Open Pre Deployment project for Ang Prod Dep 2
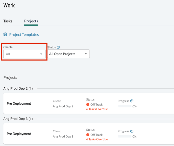This screenshot has height=146, width=174. (19, 104)
